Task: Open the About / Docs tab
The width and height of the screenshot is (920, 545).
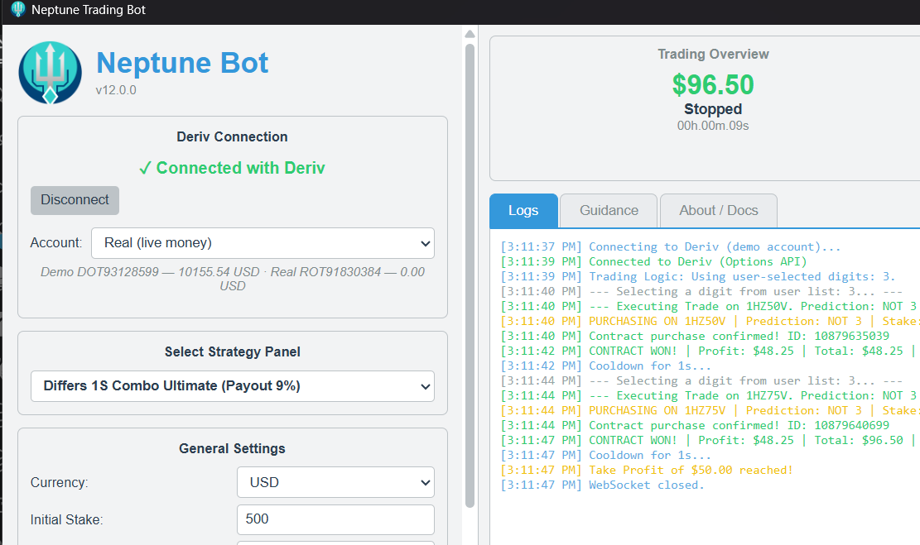Action: click(x=719, y=211)
